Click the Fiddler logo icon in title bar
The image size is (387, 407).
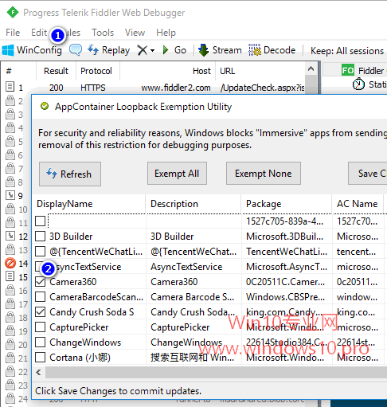point(13,13)
